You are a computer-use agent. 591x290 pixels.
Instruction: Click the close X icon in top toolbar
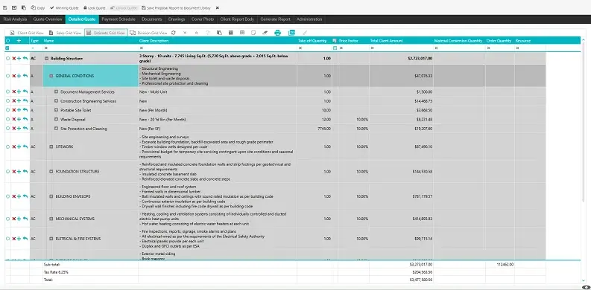pos(218,7)
